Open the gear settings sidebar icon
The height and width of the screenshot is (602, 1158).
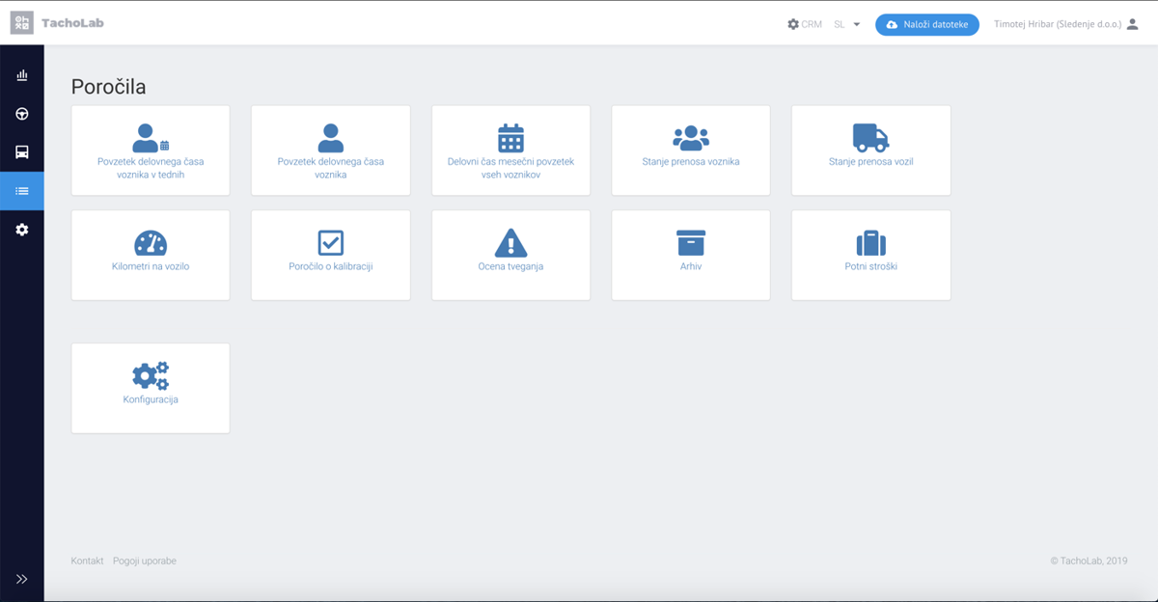tap(21, 230)
